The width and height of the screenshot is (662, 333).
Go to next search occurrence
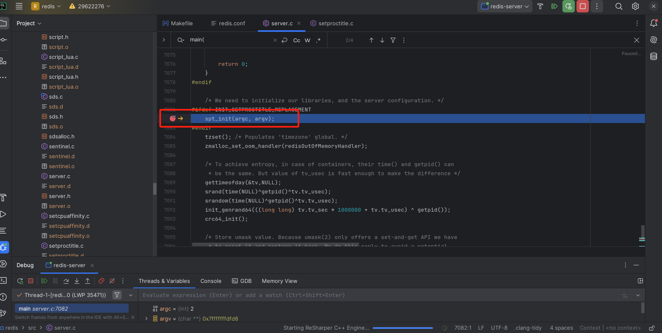point(382,40)
